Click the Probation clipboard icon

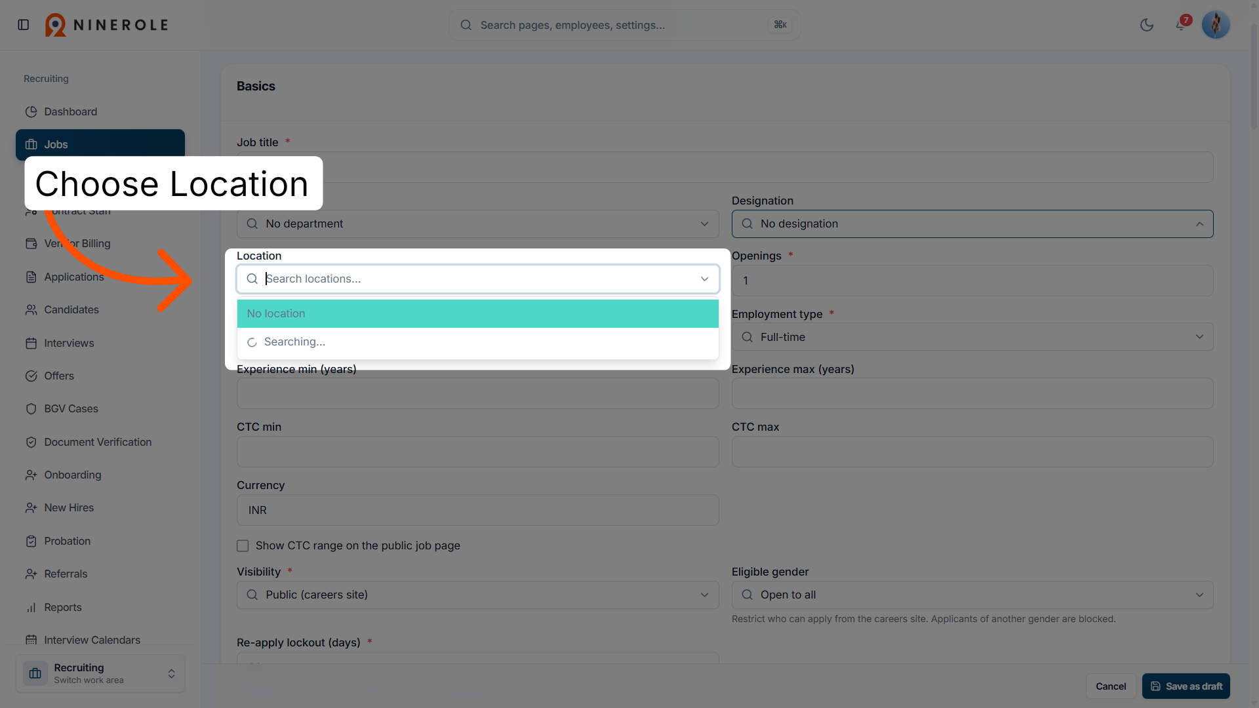coord(31,541)
